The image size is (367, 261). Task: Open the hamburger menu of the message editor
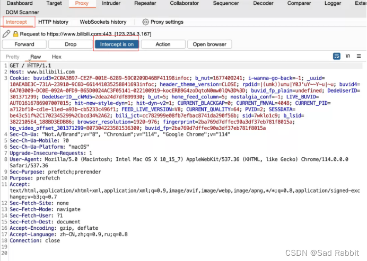click(x=359, y=56)
